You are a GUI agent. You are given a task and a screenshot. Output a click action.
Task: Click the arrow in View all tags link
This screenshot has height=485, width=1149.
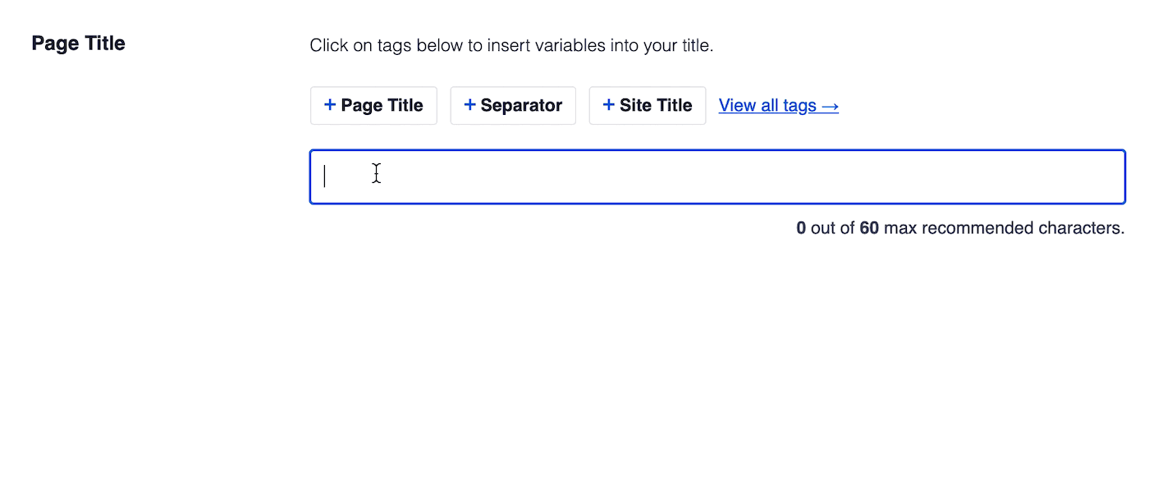pyautogui.click(x=830, y=106)
